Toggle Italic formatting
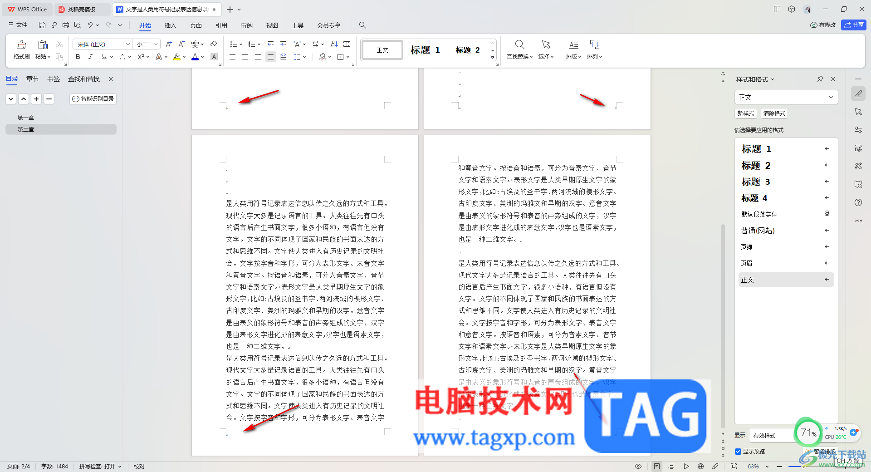The image size is (871, 472). tap(91, 57)
